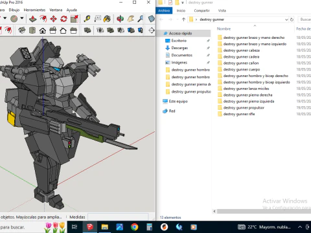
Task: Open the leftmost toolbar dropdown arrow
Action: pyautogui.click(x=5, y=18)
